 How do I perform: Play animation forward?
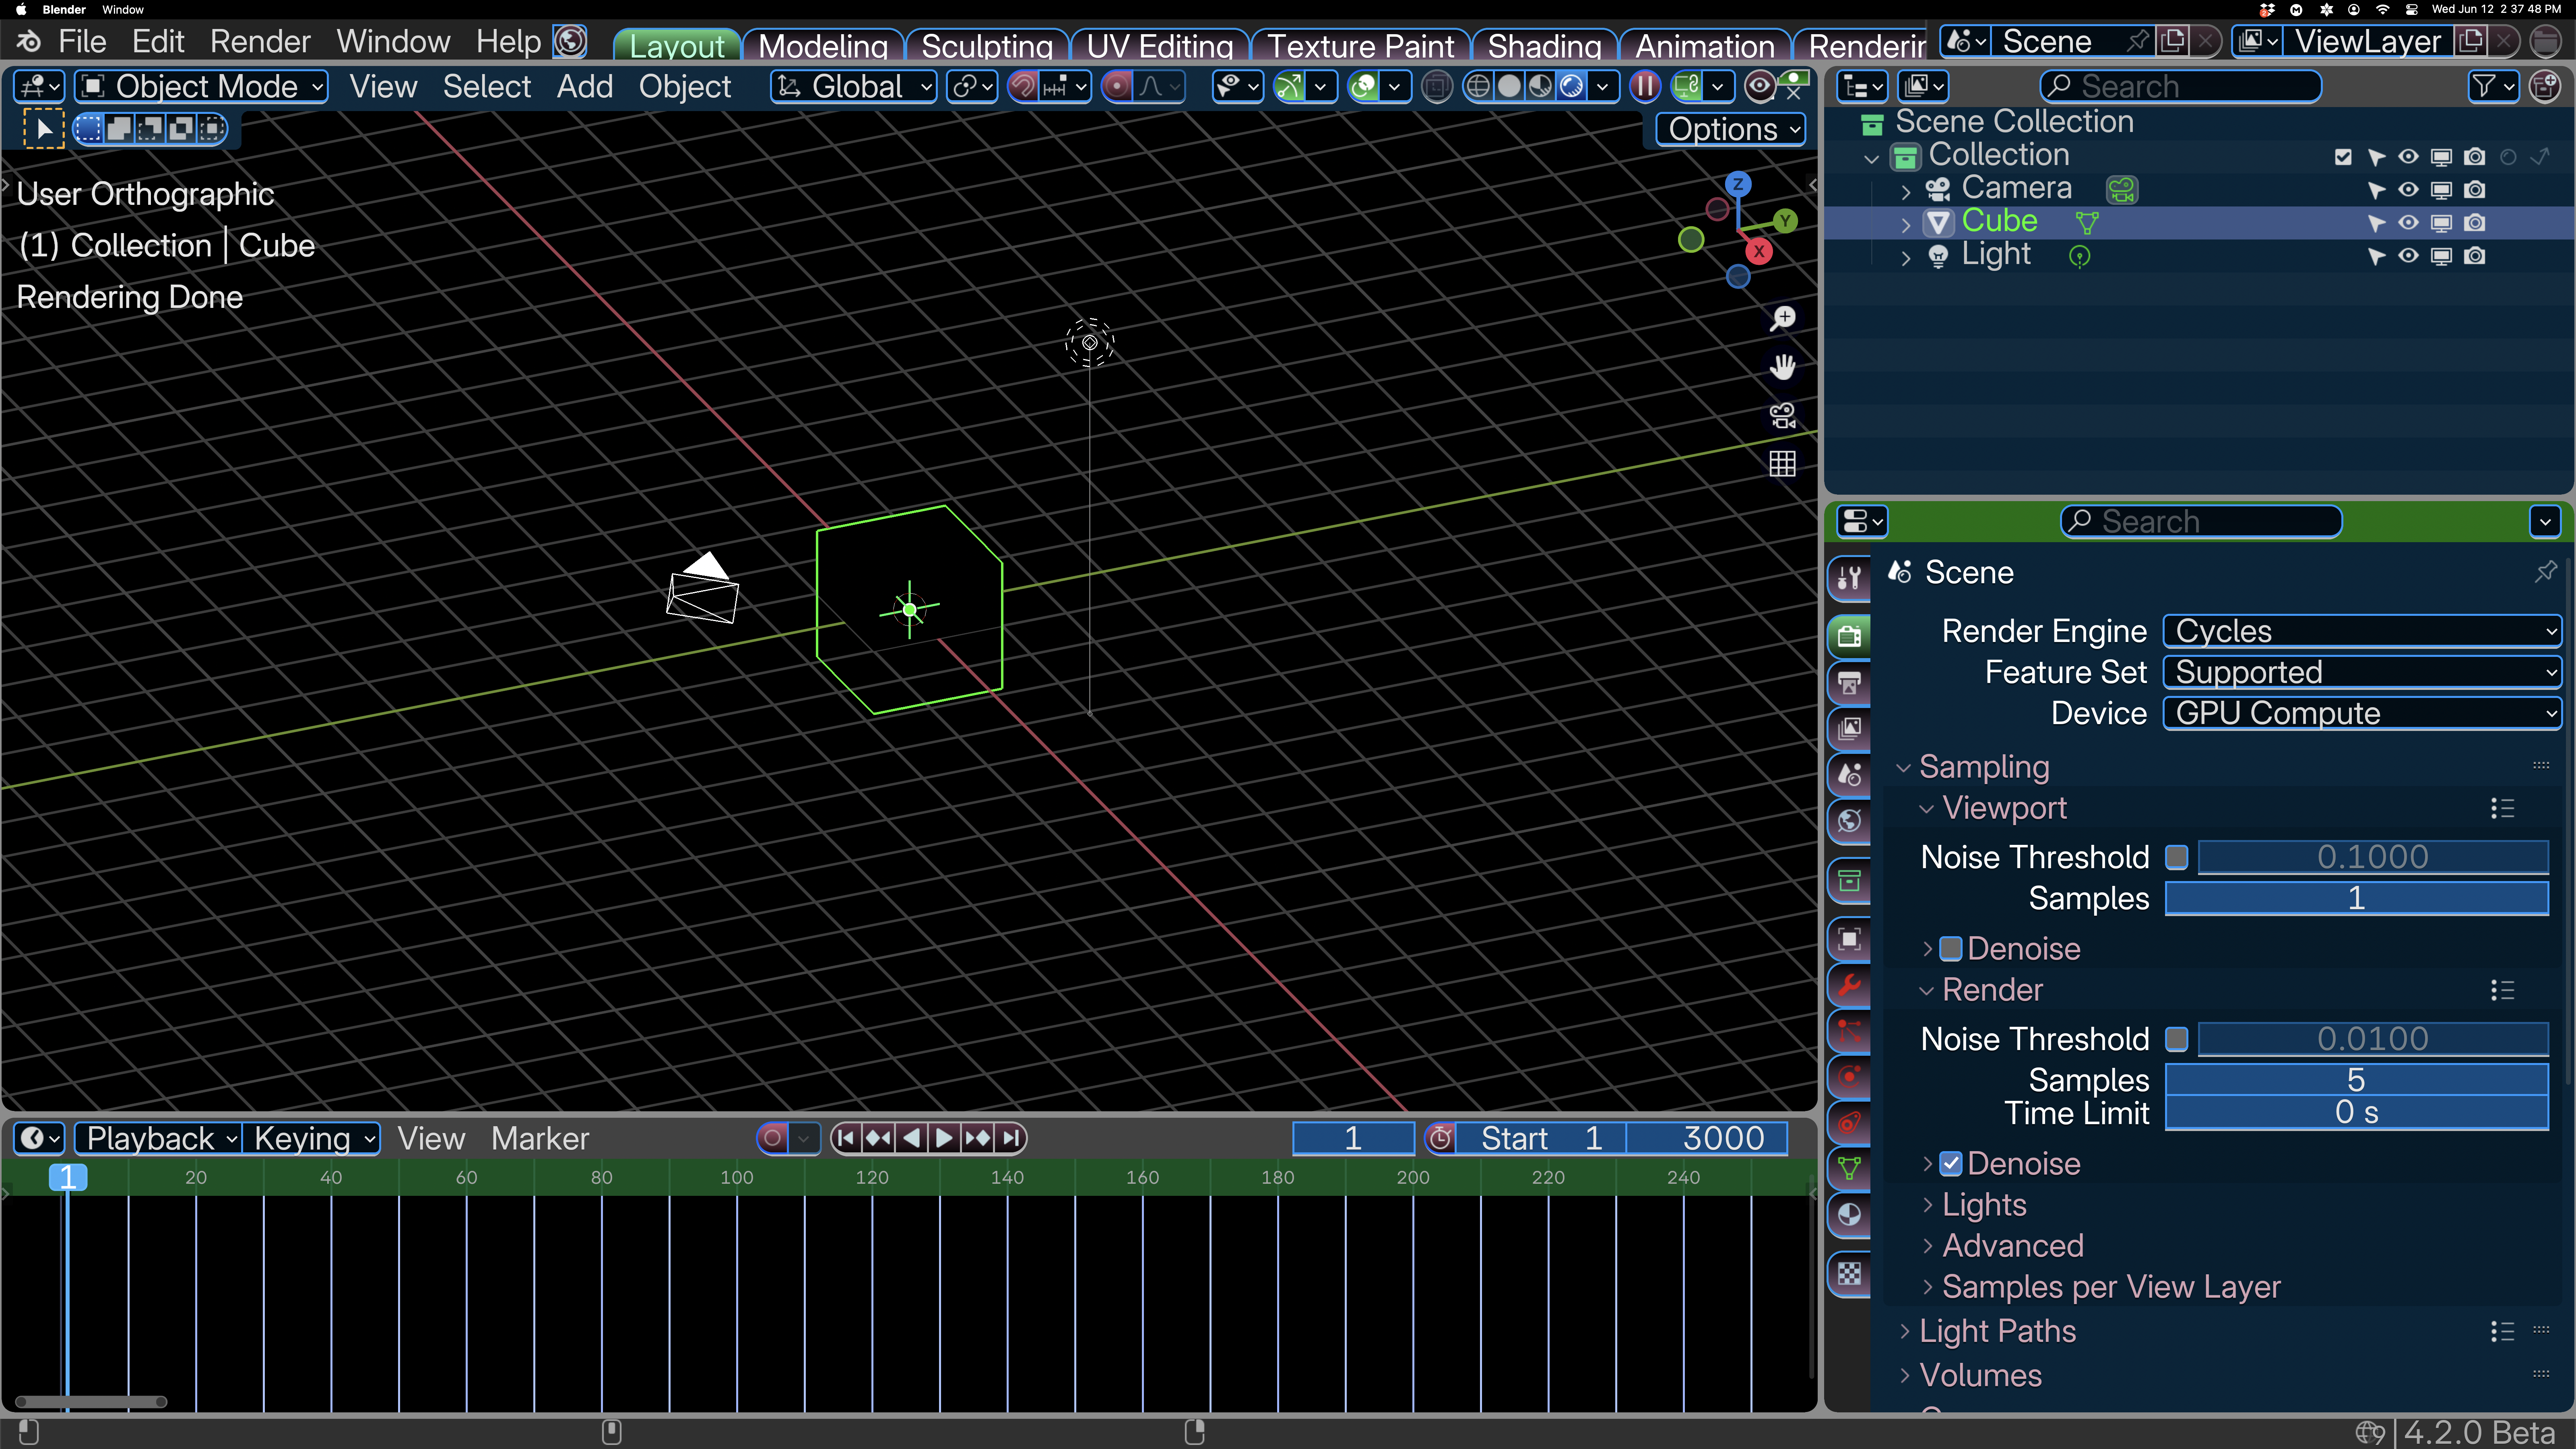(944, 1138)
